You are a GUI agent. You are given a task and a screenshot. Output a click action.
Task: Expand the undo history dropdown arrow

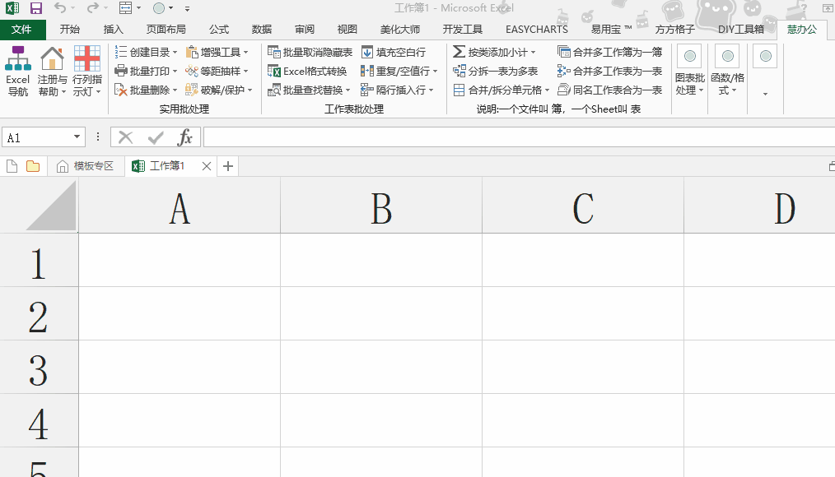73,8
